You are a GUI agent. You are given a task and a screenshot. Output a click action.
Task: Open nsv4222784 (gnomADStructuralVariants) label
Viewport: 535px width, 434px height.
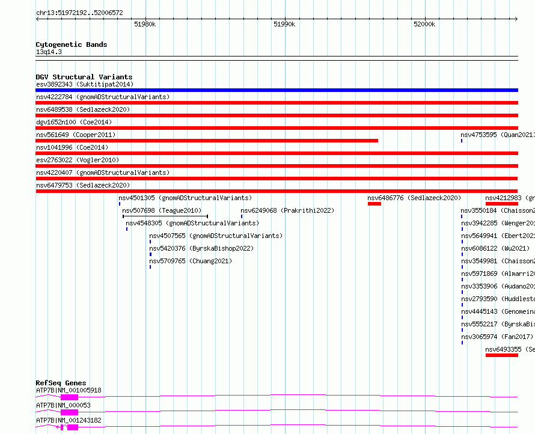(x=103, y=97)
